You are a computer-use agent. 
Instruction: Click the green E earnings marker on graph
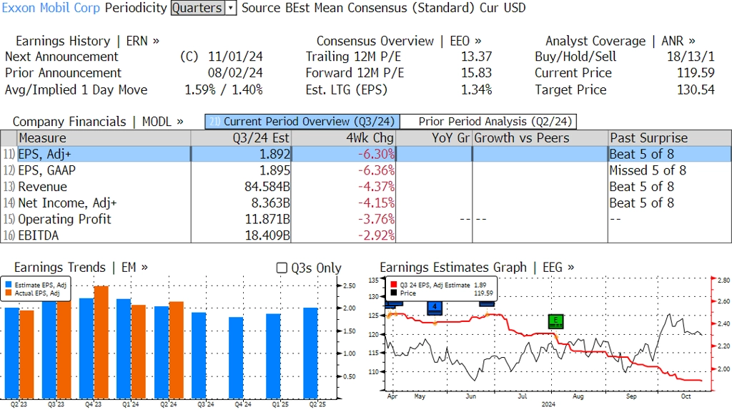[555, 321]
